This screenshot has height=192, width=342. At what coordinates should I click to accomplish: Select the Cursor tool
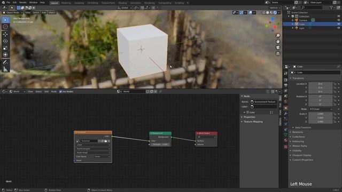point(5,27)
